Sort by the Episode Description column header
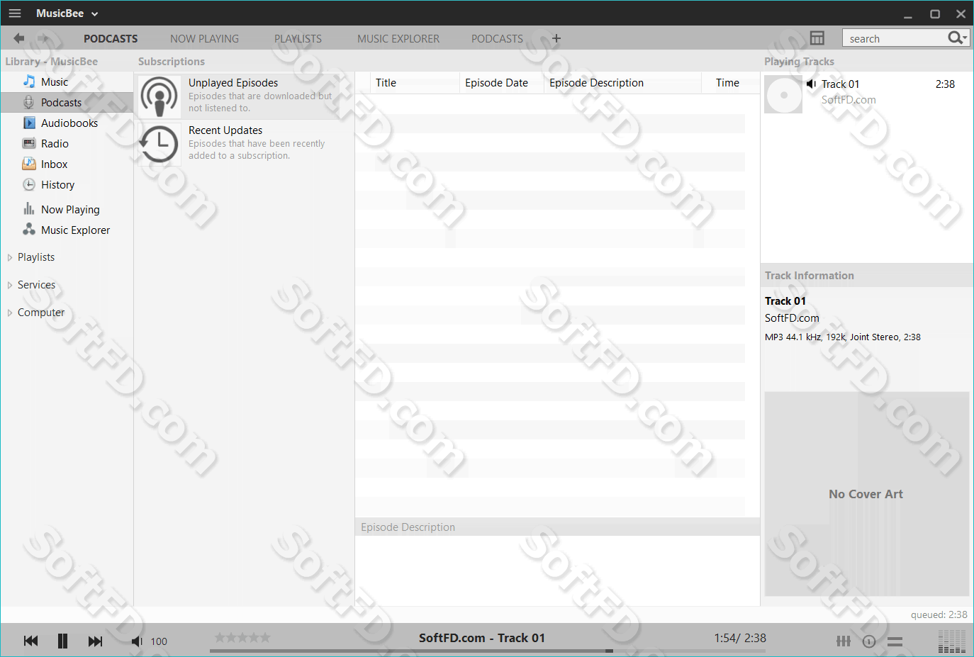974x657 pixels. click(623, 83)
